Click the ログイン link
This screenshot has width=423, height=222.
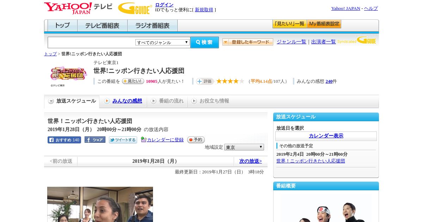pyautogui.click(x=164, y=5)
